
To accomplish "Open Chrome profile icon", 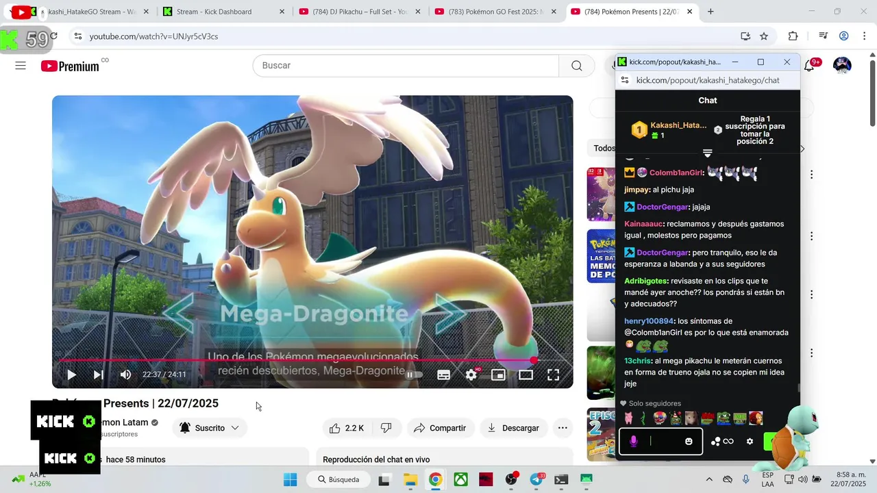I will (x=844, y=36).
